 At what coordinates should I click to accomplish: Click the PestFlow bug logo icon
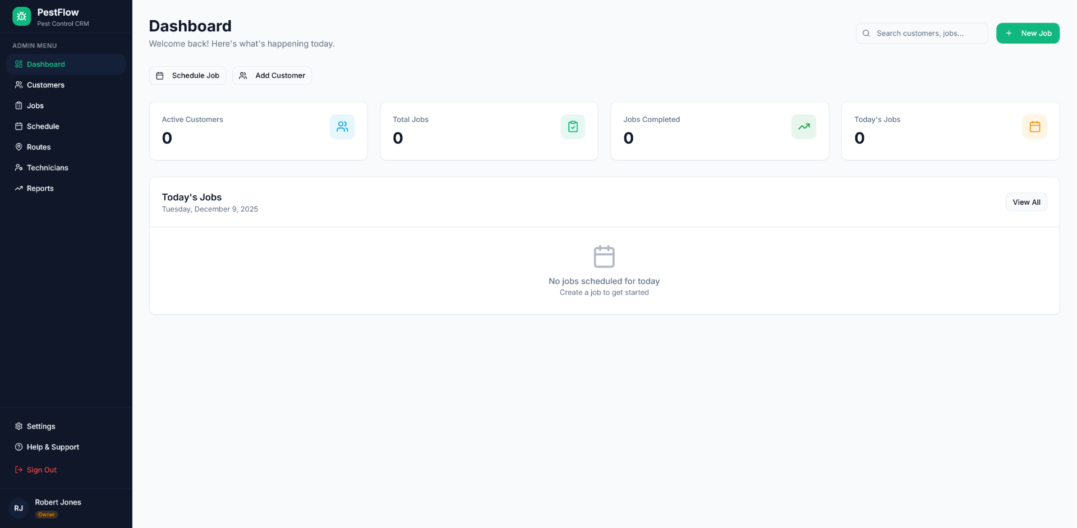(x=21, y=16)
